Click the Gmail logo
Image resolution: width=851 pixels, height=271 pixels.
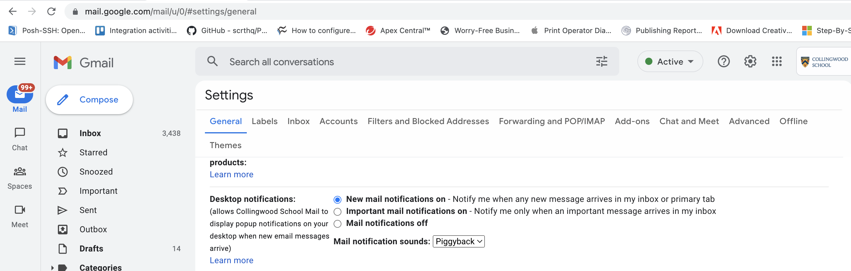click(83, 62)
